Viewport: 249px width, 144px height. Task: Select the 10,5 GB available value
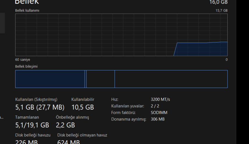pyautogui.click(x=83, y=107)
